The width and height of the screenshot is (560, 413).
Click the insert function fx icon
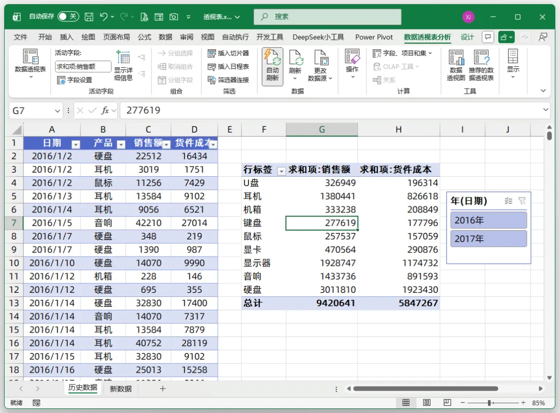point(105,110)
